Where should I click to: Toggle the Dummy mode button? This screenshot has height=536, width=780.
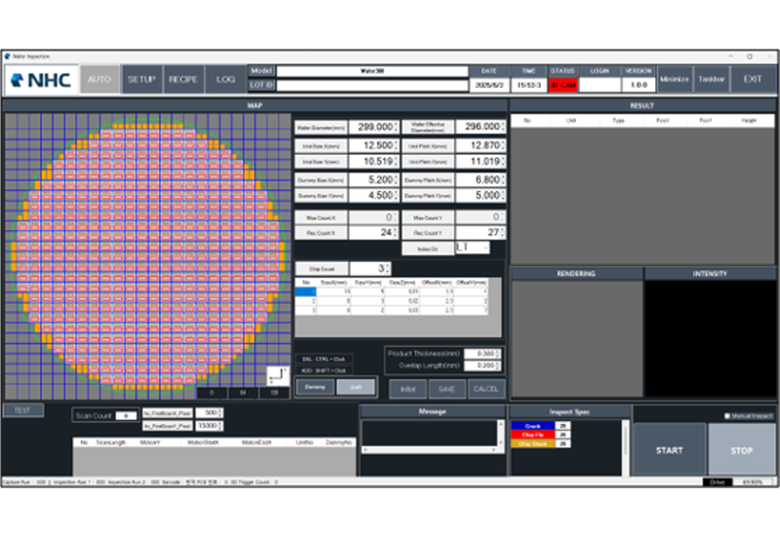pos(315,387)
